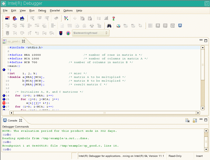Toggle the breakpoint marker at line 14

point(4,96)
